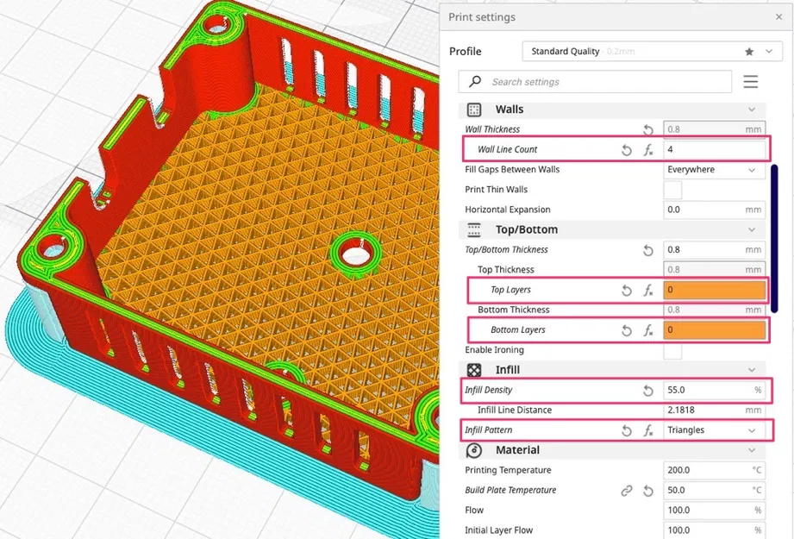Viewport: 794px width, 539px height.
Task: Focus the Search settings field
Action: (x=595, y=82)
